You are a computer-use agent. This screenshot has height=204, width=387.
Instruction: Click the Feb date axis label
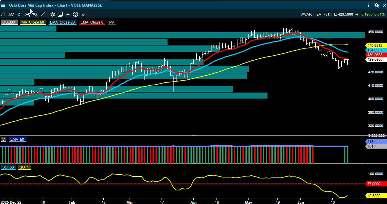tap(72, 202)
